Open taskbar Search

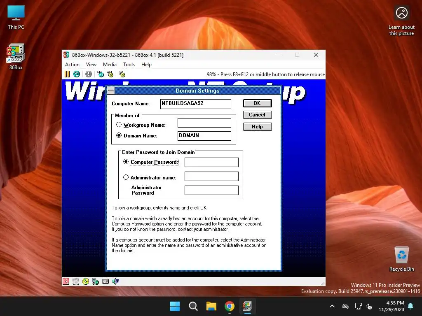(193, 306)
